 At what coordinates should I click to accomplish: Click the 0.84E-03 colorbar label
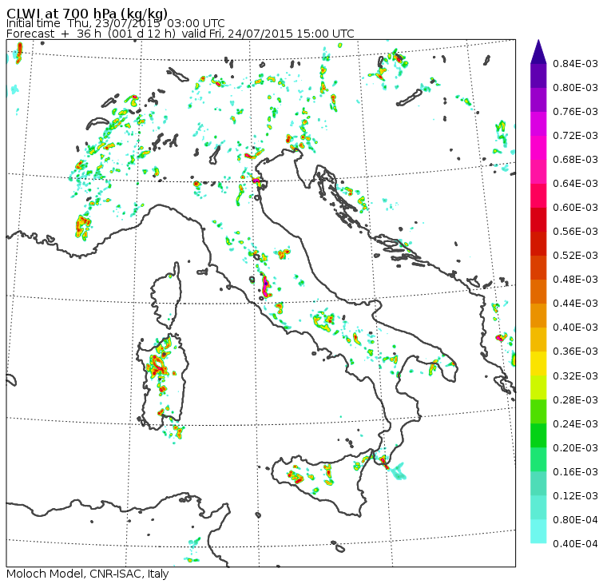tap(575, 63)
